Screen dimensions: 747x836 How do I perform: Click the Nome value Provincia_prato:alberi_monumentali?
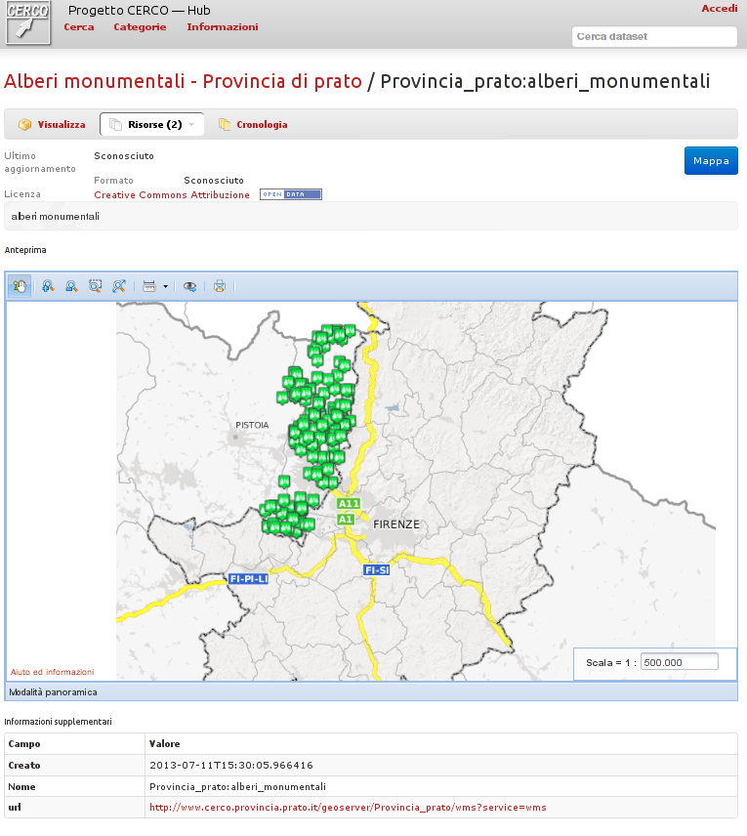coord(238,787)
